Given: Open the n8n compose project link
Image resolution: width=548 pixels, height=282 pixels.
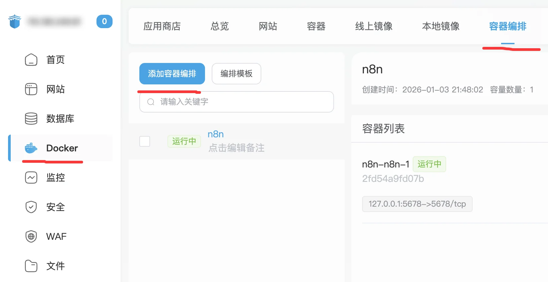Looking at the screenshot, I should (x=216, y=134).
